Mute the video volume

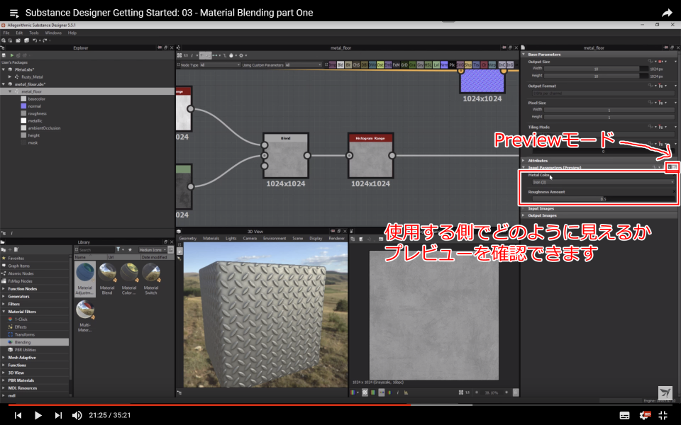pyautogui.click(x=77, y=416)
